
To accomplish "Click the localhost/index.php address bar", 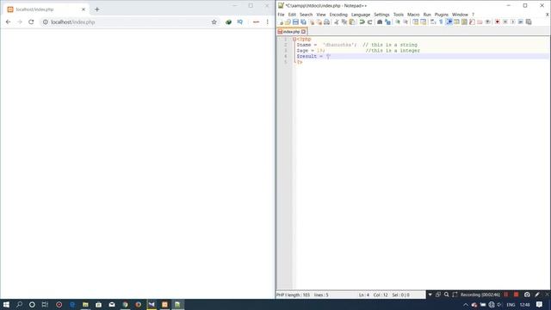I will click(x=130, y=22).
